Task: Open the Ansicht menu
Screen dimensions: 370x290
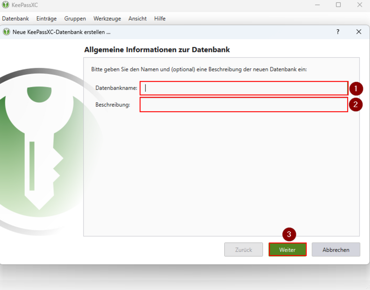Action: [138, 18]
